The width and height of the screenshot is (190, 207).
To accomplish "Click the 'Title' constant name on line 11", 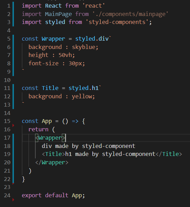I will 50,88.
